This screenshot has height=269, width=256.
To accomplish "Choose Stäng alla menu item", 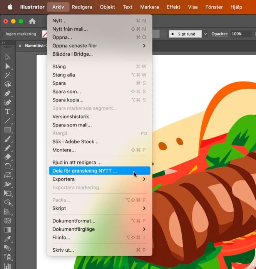I will tap(100, 75).
